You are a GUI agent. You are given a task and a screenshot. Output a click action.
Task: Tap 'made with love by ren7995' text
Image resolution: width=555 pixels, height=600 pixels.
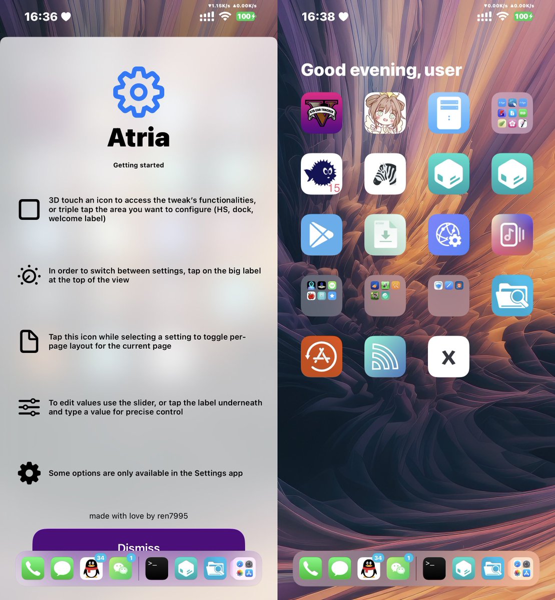click(139, 516)
